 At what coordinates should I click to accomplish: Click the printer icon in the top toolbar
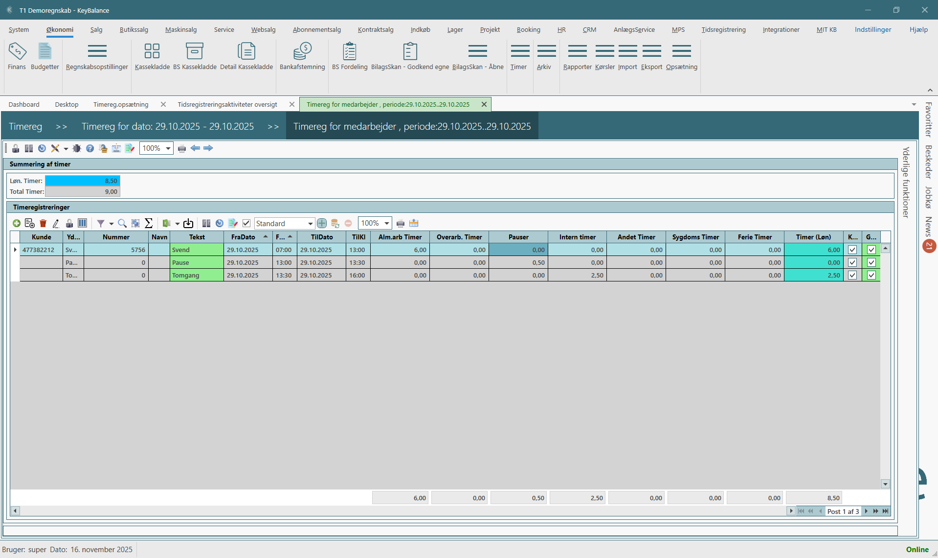pos(182,148)
